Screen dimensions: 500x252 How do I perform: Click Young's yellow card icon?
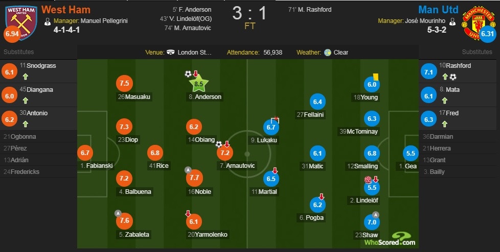[x=382, y=75]
